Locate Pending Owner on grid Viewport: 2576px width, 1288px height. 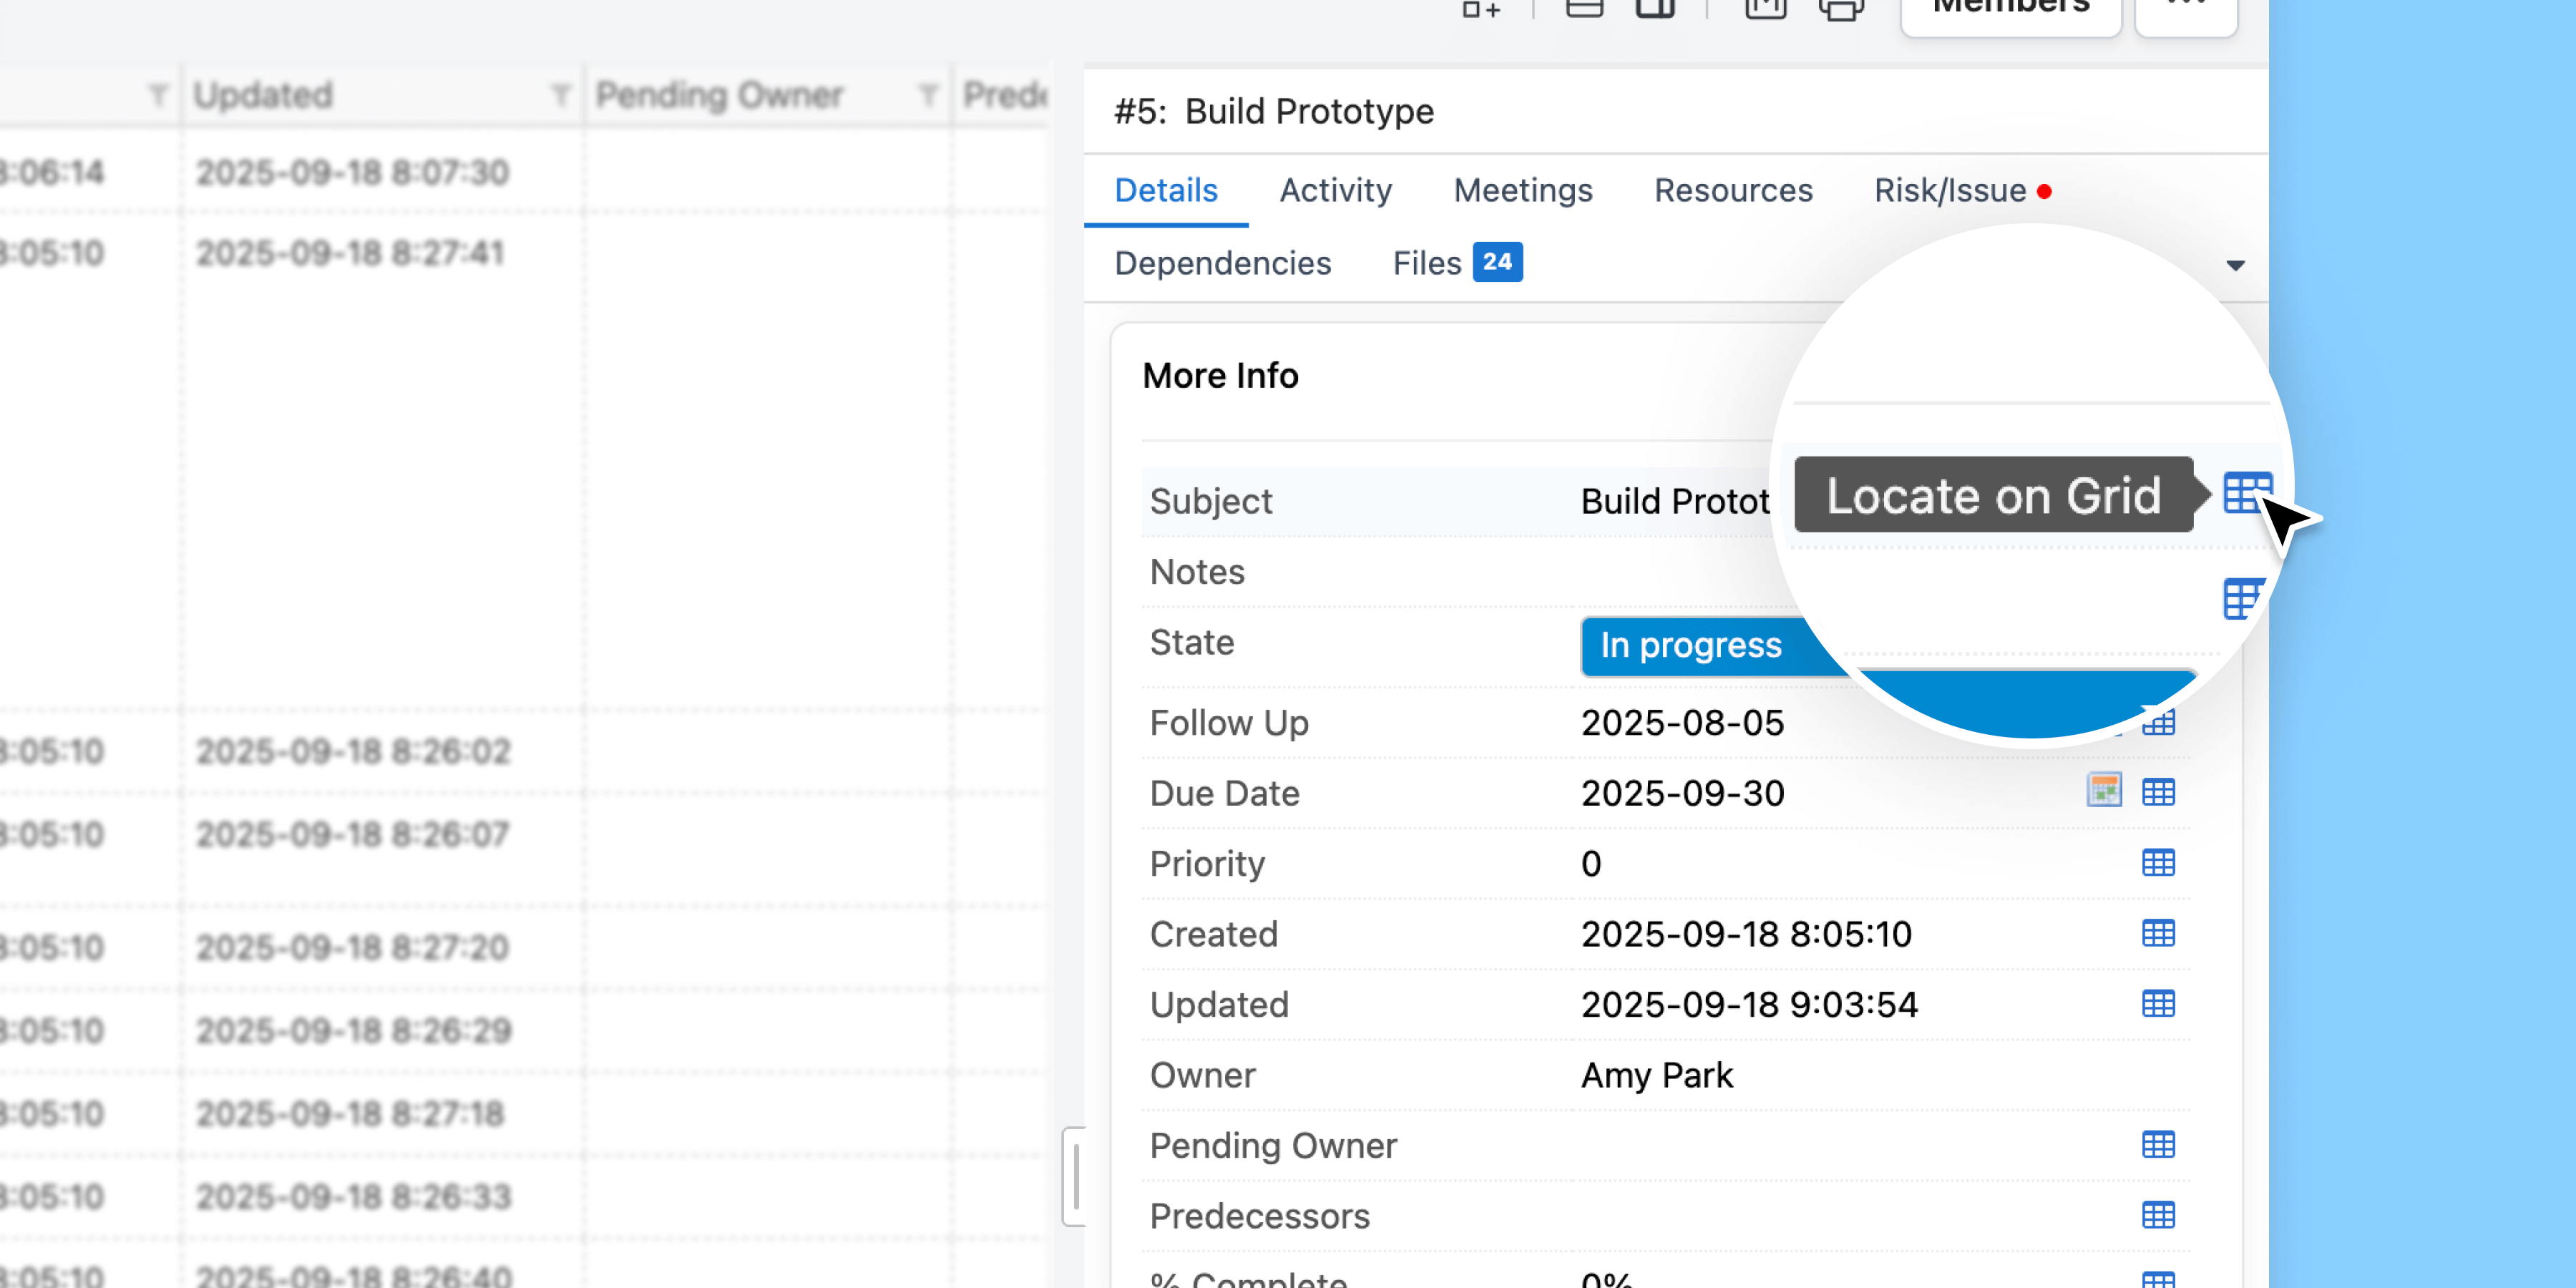coord(2158,1145)
